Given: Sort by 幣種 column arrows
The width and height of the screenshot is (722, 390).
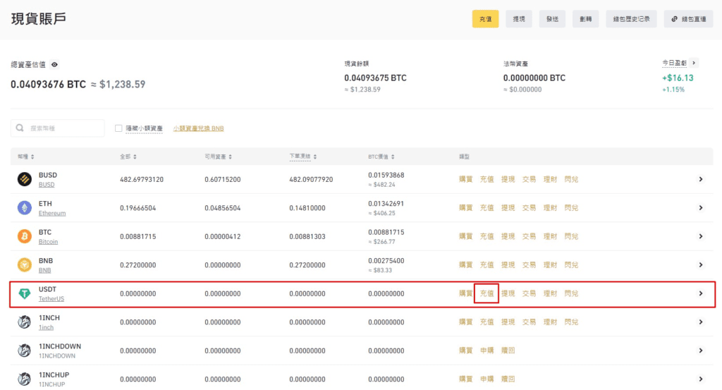Looking at the screenshot, I should (32, 157).
